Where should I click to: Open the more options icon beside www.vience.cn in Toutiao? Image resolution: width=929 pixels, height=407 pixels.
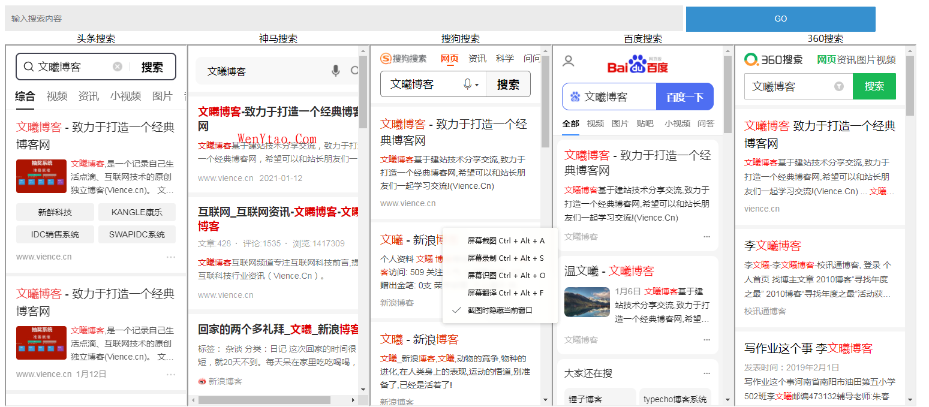coord(171,257)
